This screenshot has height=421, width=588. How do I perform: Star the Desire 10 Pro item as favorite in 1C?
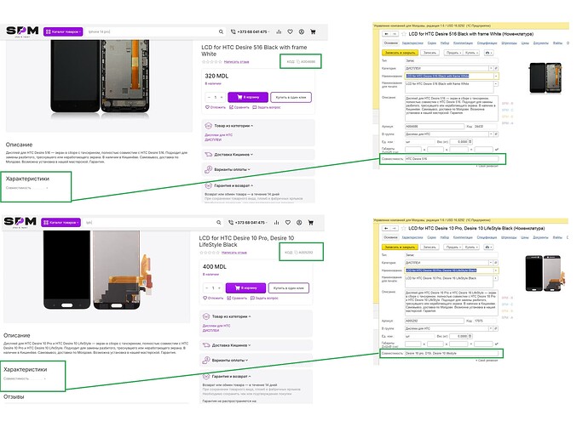pos(404,228)
